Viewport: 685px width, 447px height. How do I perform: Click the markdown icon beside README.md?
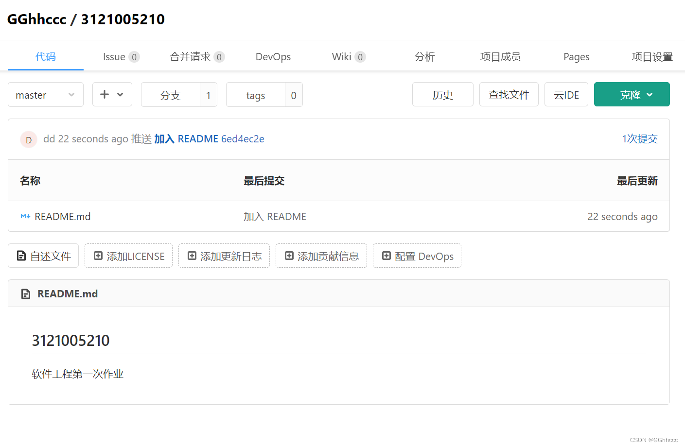(x=25, y=216)
